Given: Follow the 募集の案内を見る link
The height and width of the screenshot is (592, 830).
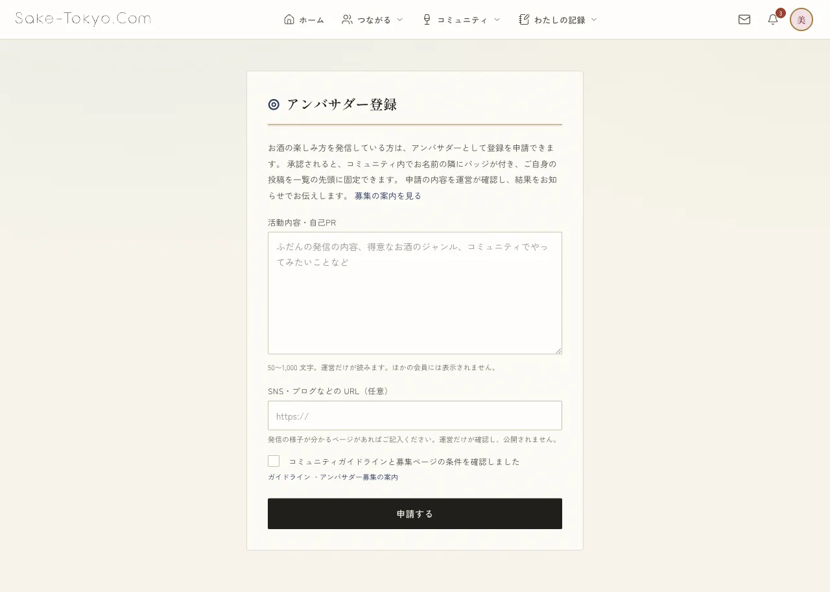Looking at the screenshot, I should [x=388, y=196].
